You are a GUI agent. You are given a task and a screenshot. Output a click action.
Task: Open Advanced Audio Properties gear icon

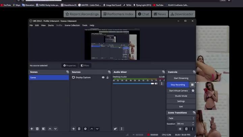coord(115,129)
